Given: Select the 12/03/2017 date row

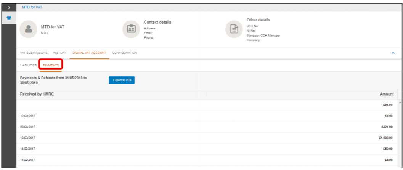Looking at the screenshot, I should (207, 138).
